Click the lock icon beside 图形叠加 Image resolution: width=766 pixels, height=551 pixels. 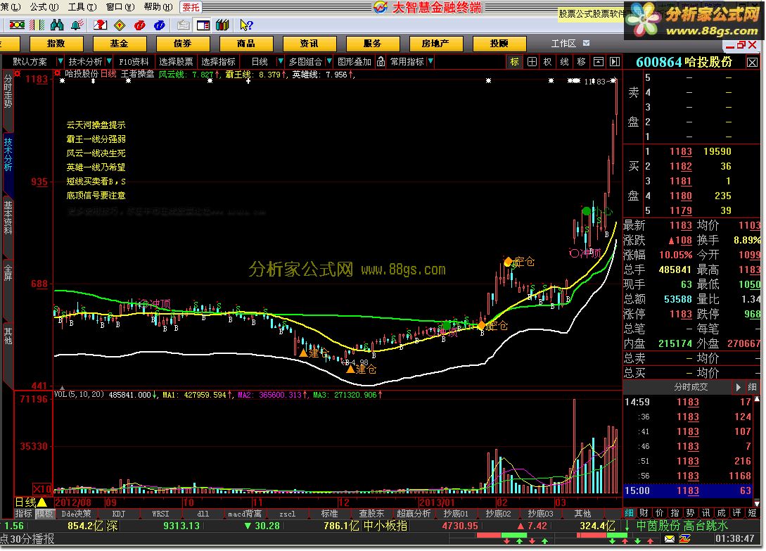coord(381,62)
